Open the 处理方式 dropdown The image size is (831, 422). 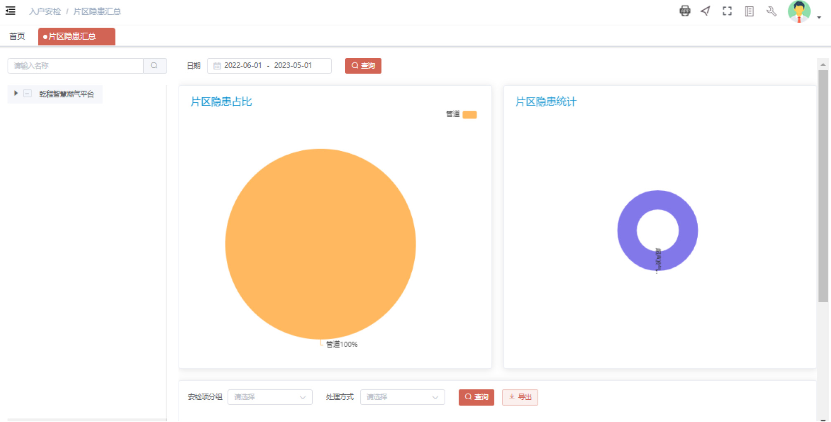point(402,397)
